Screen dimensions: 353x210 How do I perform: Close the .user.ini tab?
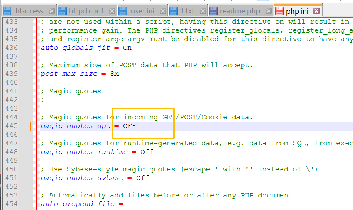[x=163, y=11]
